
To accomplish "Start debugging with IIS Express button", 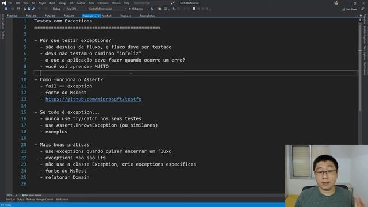I will click(136, 9).
